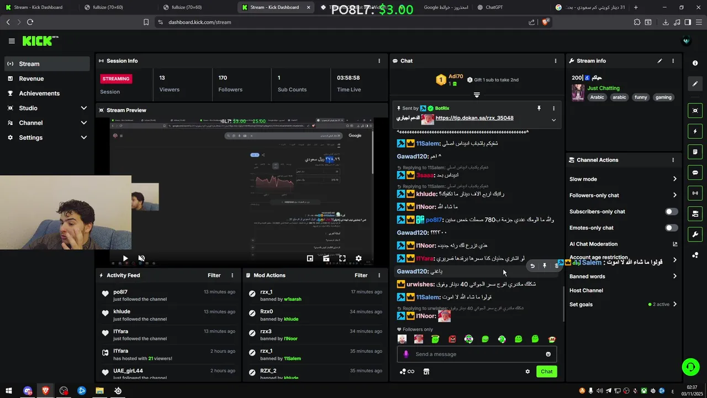Open the green support chat bubble
Image resolution: width=707 pixels, height=398 pixels.
tap(690, 366)
